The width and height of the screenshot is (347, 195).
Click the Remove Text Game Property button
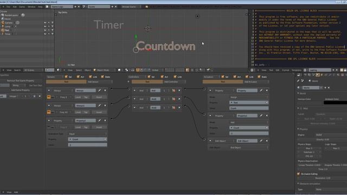(21, 81)
